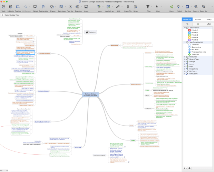Select the Funding main topic
The height and width of the screenshot is (172, 214).
(x=133, y=141)
